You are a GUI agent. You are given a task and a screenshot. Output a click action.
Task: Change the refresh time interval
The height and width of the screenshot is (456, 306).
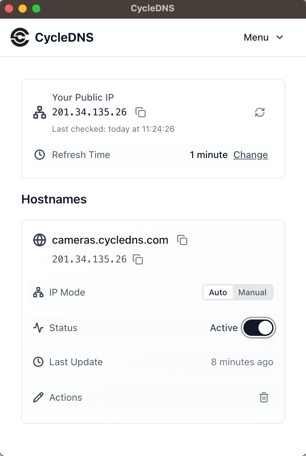pos(250,155)
